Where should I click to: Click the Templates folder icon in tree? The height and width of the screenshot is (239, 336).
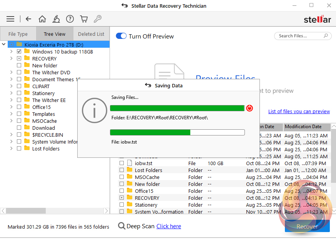coord(27,114)
